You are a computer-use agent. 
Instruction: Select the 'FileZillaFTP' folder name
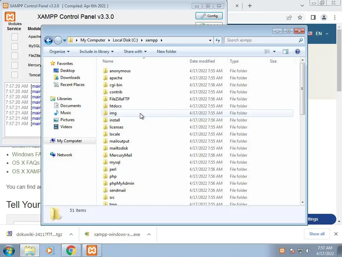[x=119, y=99]
